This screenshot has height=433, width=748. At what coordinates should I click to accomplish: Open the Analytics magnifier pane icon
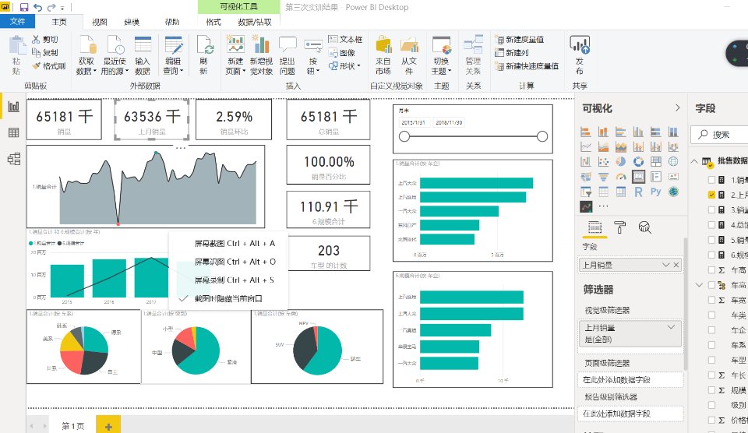645,227
